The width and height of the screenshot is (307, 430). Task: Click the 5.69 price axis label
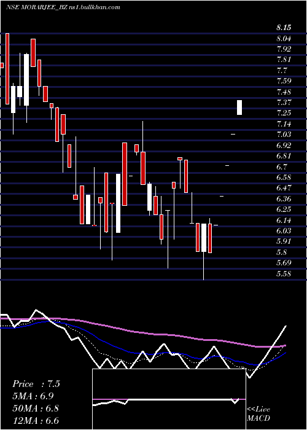click(x=284, y=263)
